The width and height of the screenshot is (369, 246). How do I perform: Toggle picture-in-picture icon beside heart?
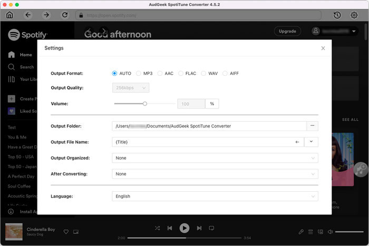coord(76,232)
